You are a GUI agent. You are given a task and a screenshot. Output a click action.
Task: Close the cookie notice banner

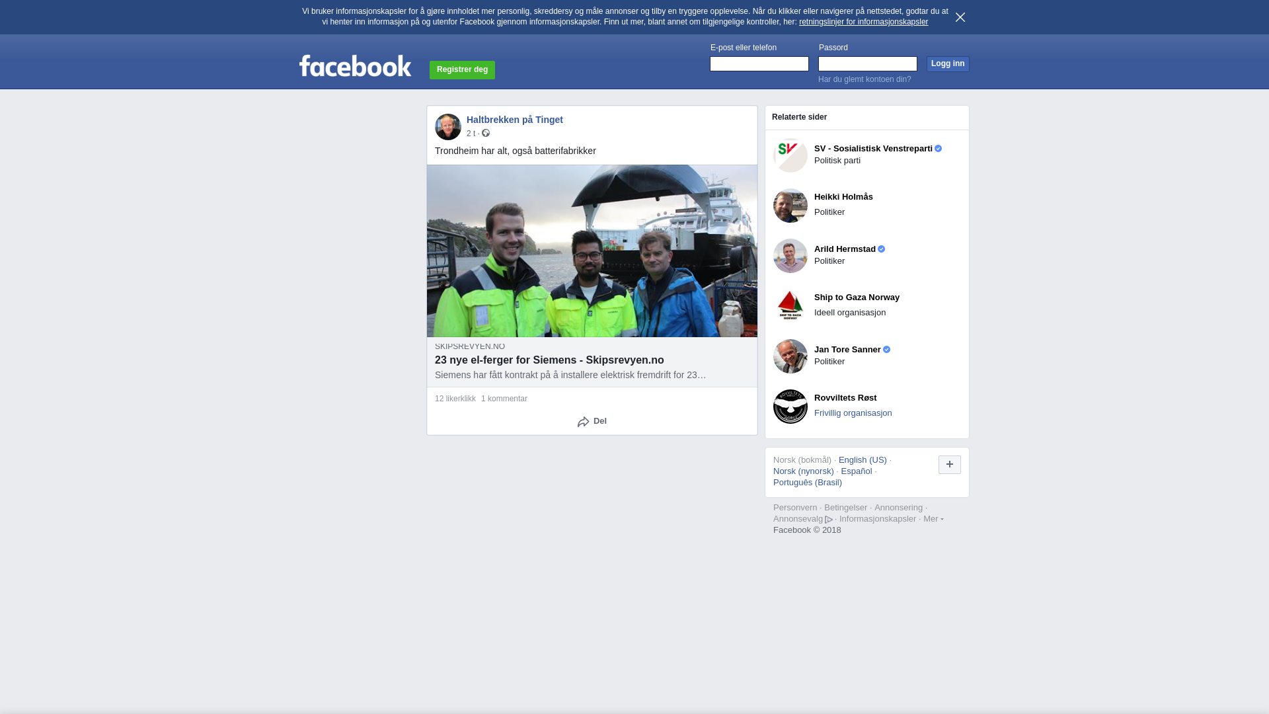click(x=960, y=17)
